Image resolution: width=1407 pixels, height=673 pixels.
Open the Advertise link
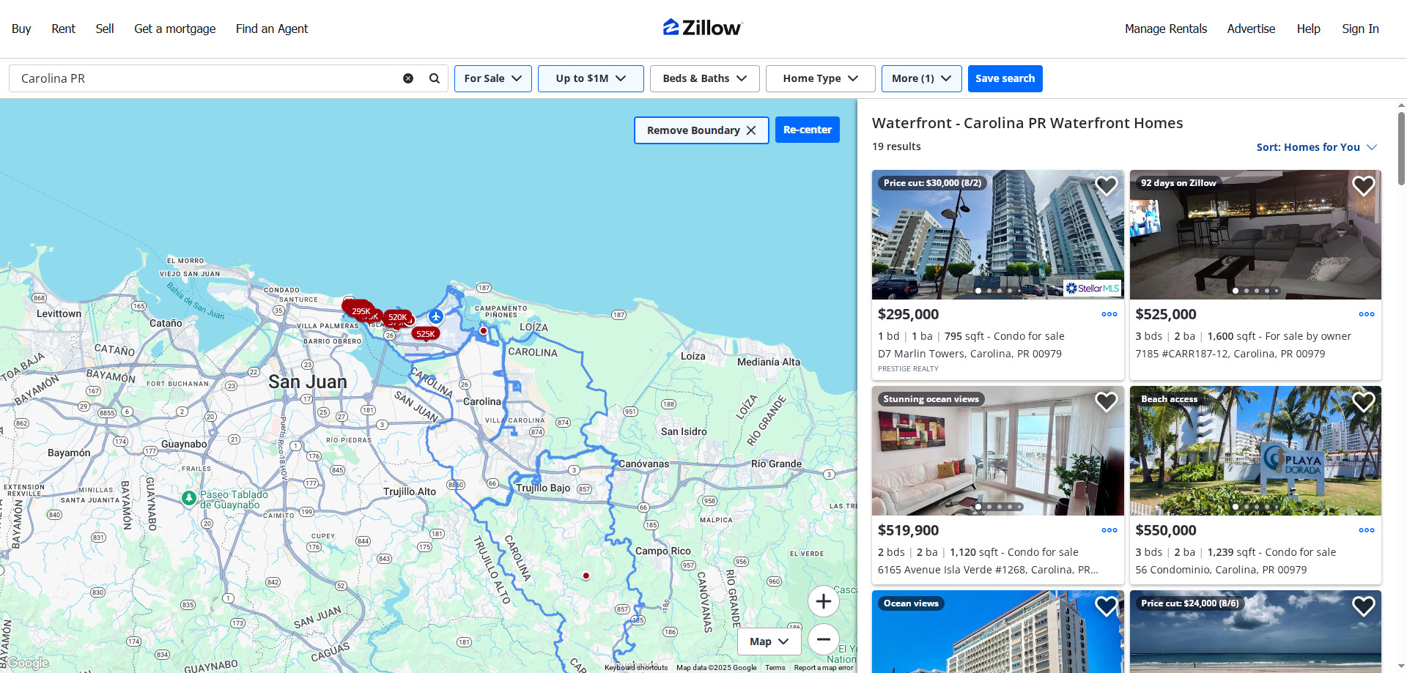1251,29
